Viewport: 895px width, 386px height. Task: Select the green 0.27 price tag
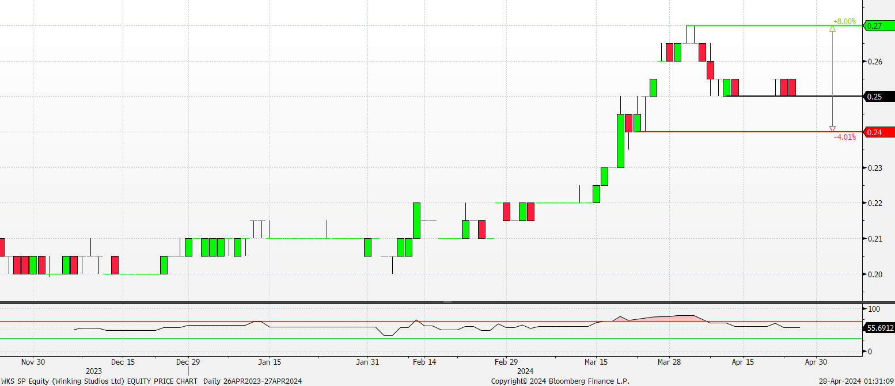tap(879, 26)
